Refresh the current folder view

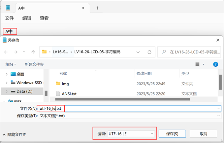(149, 52)
